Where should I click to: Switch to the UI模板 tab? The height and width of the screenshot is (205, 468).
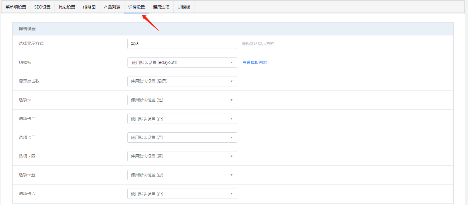tap(184, 7)
